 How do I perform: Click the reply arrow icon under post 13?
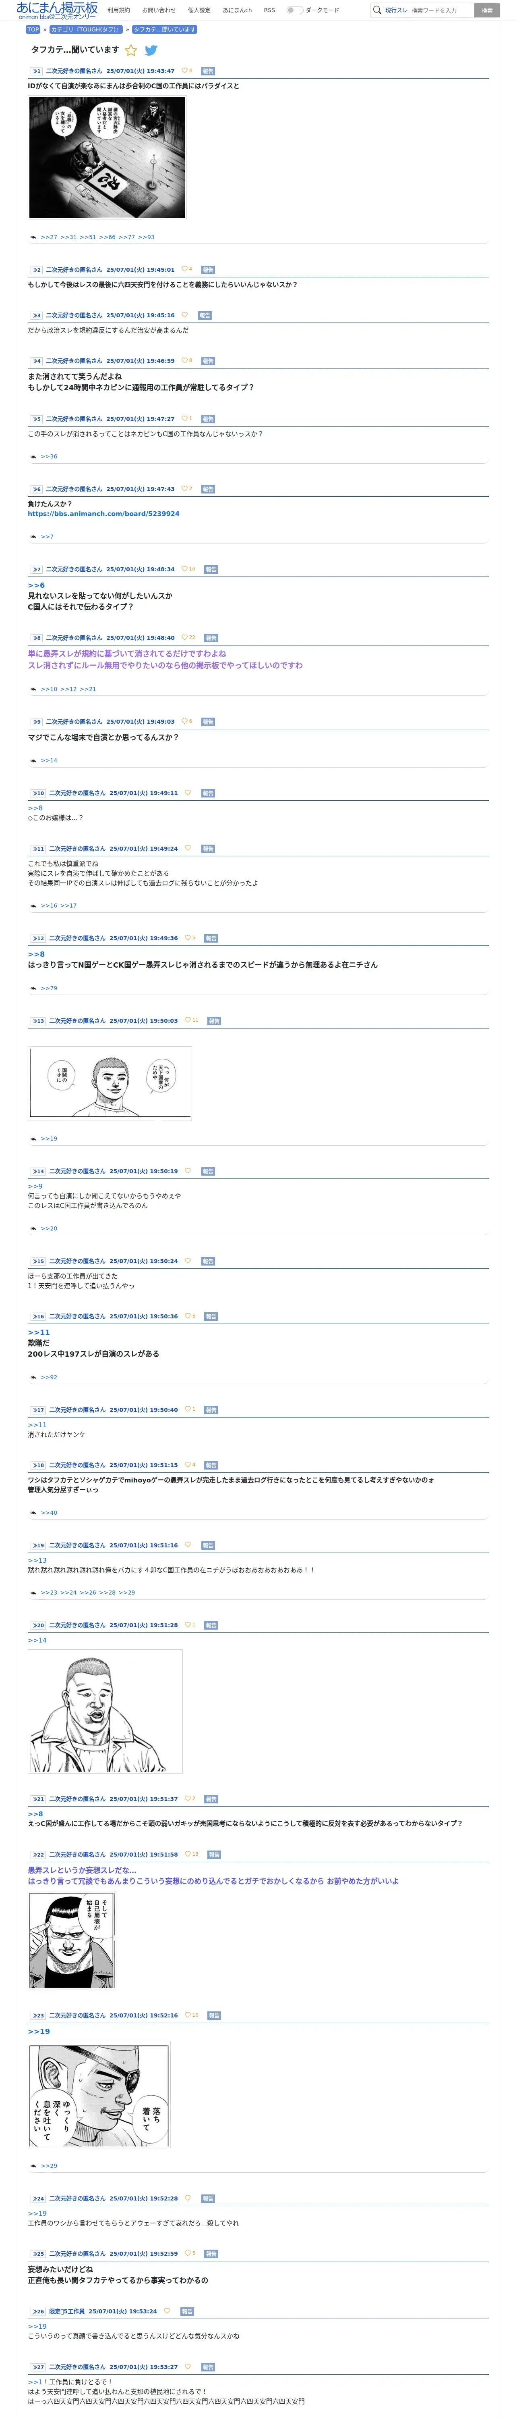tap(34, 1139)
